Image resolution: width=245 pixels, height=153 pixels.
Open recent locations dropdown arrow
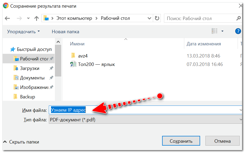click(x=29, y=18)
